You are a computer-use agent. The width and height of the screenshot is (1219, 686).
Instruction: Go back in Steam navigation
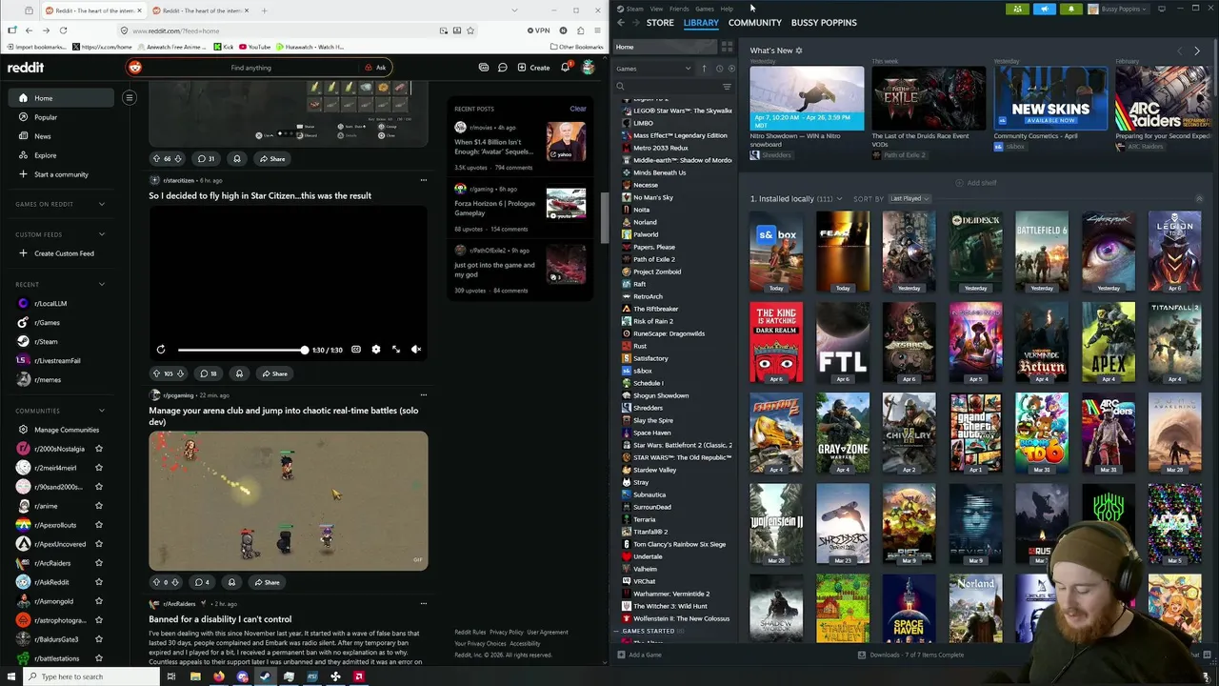click(x=621, y=22)
